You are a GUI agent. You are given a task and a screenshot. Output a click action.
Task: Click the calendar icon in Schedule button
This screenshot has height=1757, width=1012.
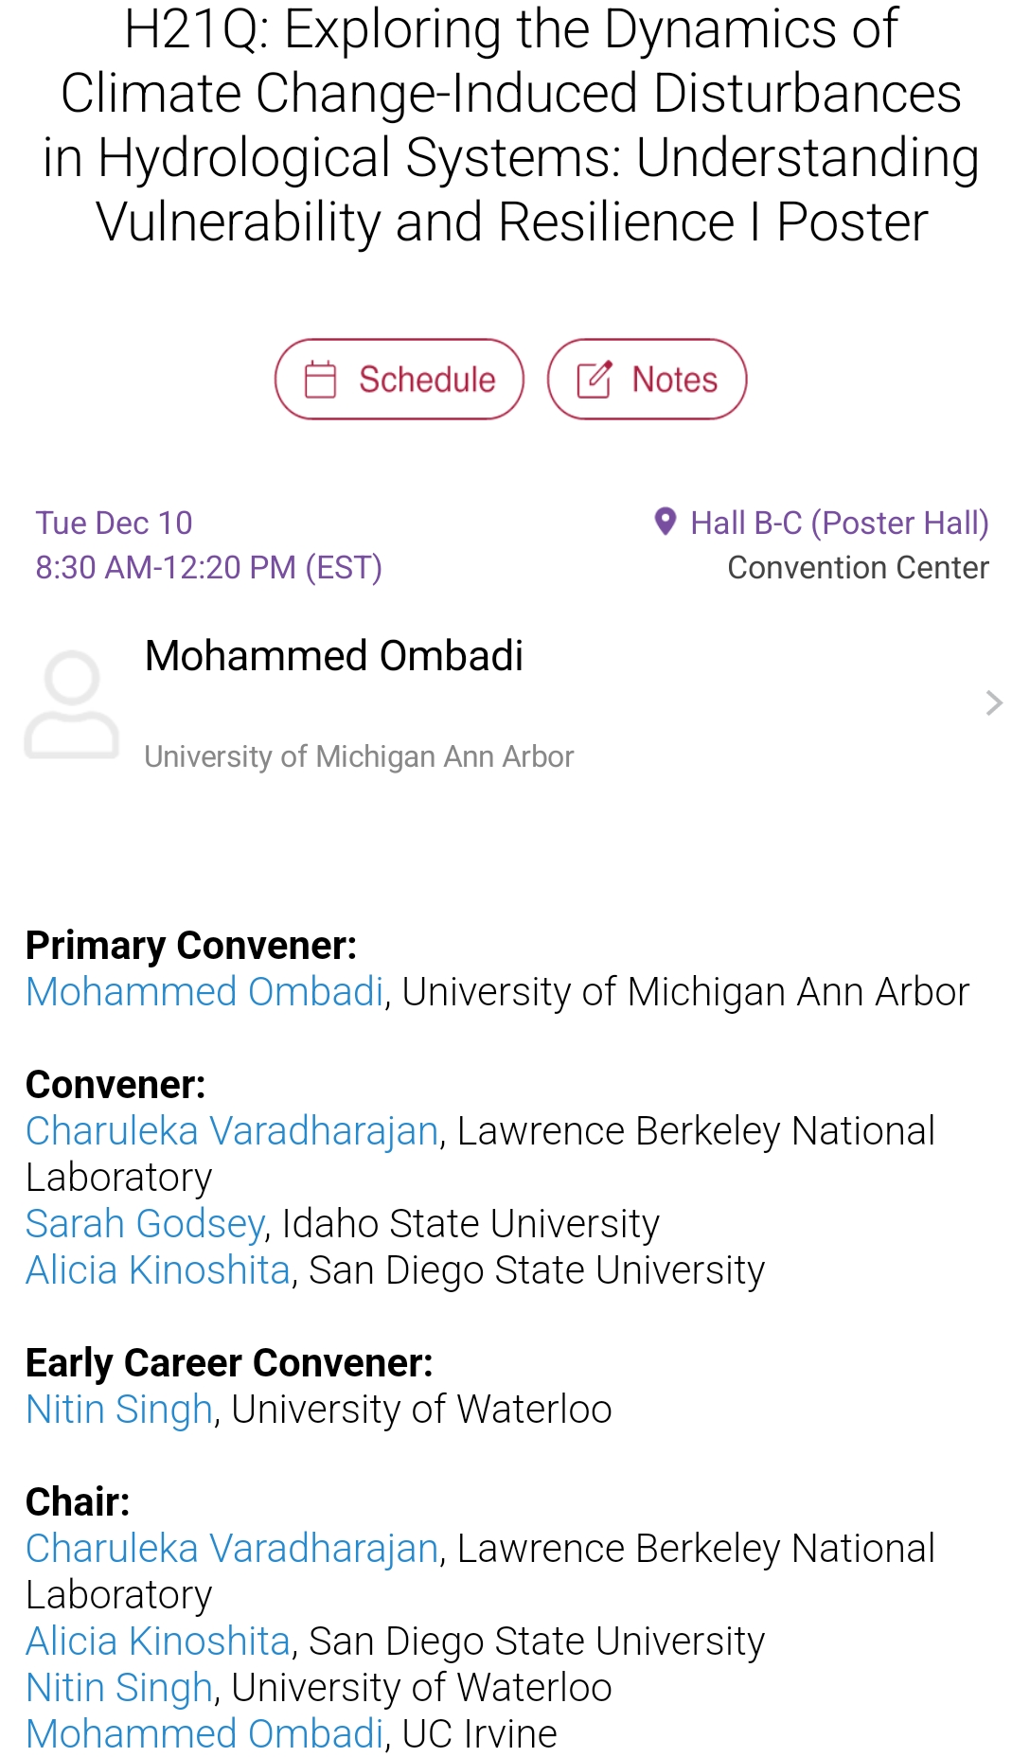point(320,380)
